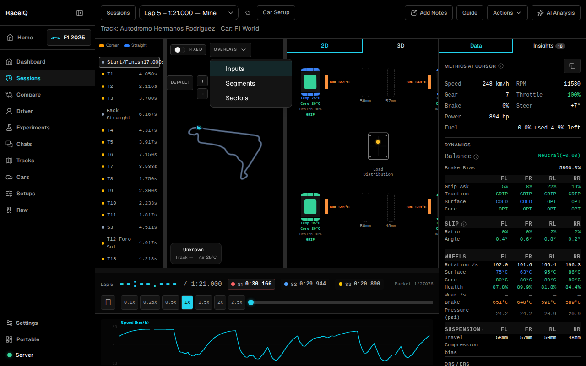This screenshot has height=366, width=586.
Task: Launch AI Analysis
Action: pos(556,13)
